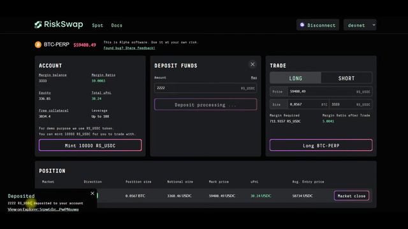Market close the BTC position
This screenshot has width=408, height=229.
[x=351, y=196]
